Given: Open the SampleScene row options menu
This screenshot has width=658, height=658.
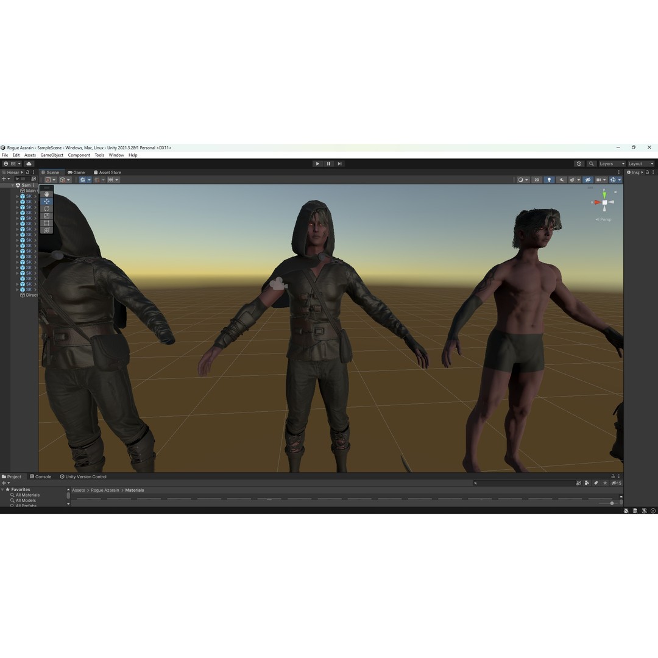Looking at the screenshot, I should point(34,185).
